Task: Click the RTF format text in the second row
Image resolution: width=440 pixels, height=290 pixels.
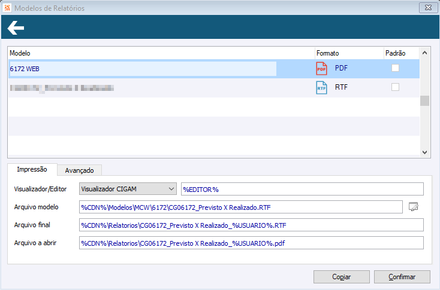Action: [x=341, y=87]
